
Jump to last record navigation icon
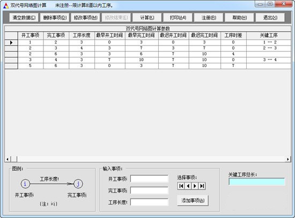click(202, 186)
